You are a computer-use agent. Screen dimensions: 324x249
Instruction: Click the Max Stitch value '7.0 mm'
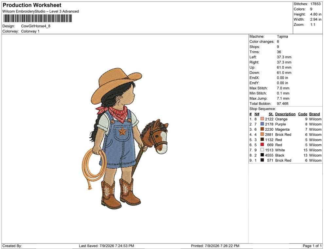click(x=283, y=88)
